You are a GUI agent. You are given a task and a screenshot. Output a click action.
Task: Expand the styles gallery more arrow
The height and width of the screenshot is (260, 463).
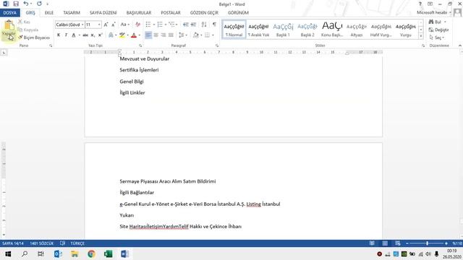(x=421, y=36)
